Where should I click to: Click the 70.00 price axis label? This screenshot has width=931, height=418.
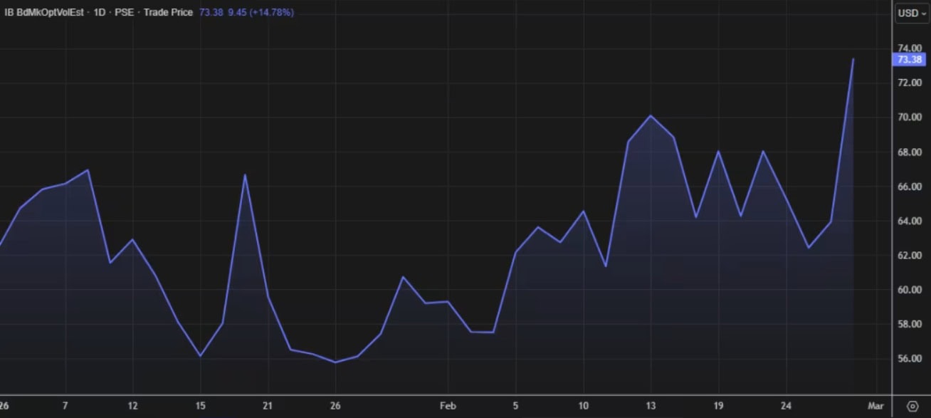910,117
